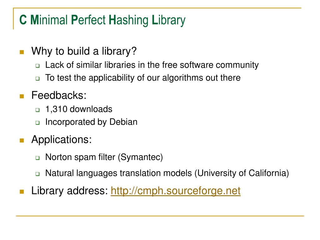Click the text 1,310 downloads
Image resolution: width=320 pixels, height=240 pixels.
pyautogui.click(x=79, y=109)
